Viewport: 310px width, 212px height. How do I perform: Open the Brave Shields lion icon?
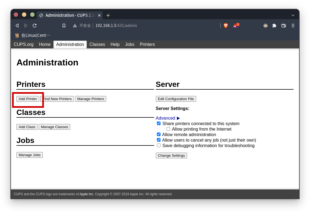[226, 26]
